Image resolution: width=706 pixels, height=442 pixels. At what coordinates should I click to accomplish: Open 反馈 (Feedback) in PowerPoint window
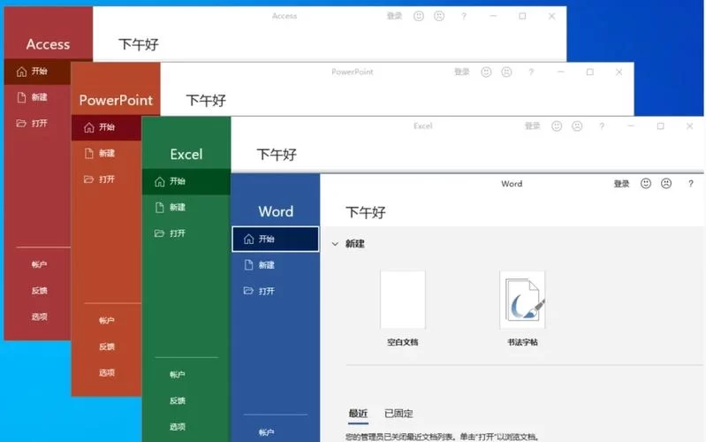pos(107,347)
